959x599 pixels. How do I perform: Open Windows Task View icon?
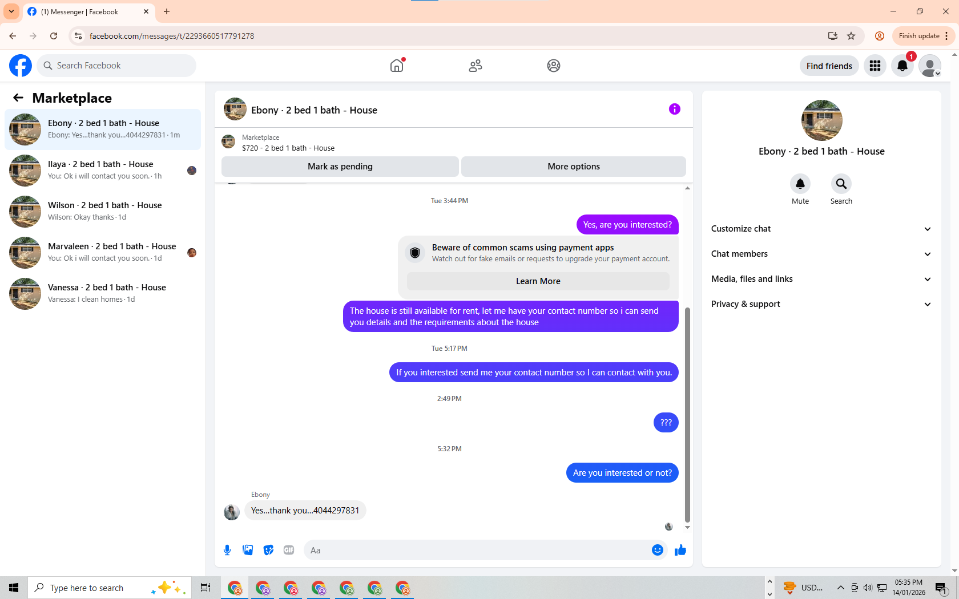click(x=205, y=588)
